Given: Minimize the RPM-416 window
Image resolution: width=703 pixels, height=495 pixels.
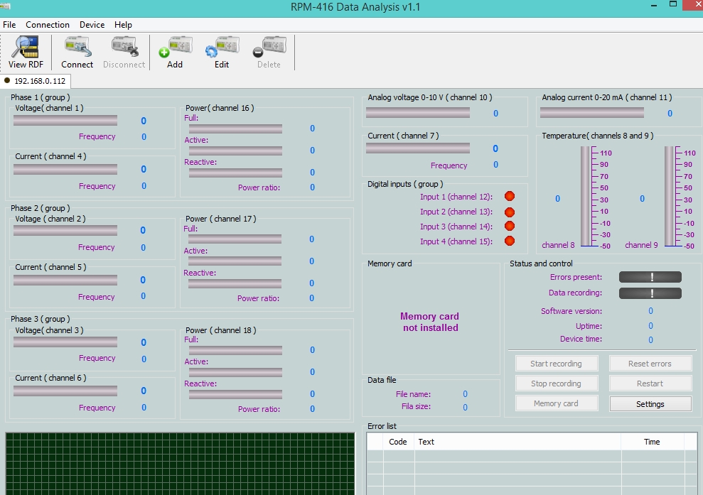Looking at the screenshot, I should click(x=654, y=5).
